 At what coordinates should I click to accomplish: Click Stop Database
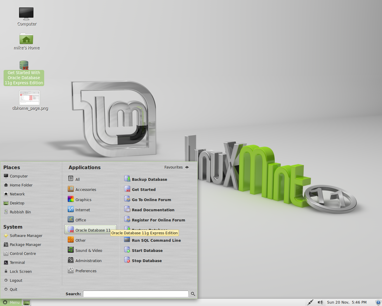pos(143,261)
